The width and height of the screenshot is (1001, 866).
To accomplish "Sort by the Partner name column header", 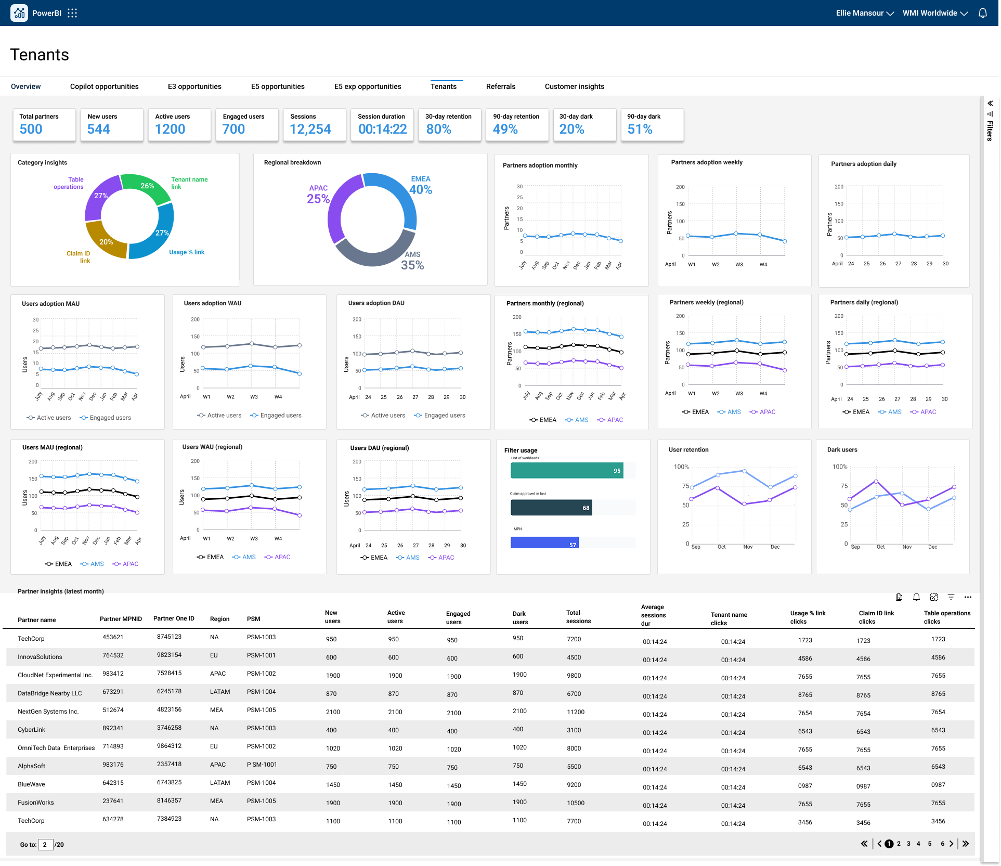I will [36, 619].
